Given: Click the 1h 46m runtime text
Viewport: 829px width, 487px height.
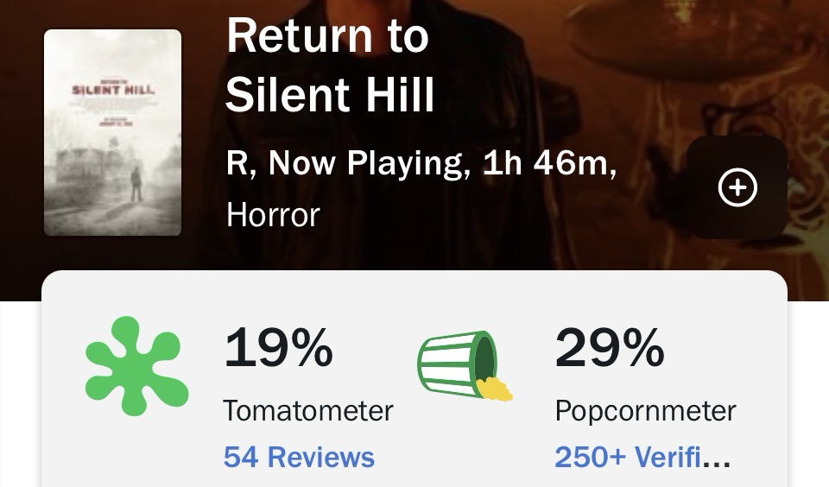Looking at the screenshot, I should point(546,162).
